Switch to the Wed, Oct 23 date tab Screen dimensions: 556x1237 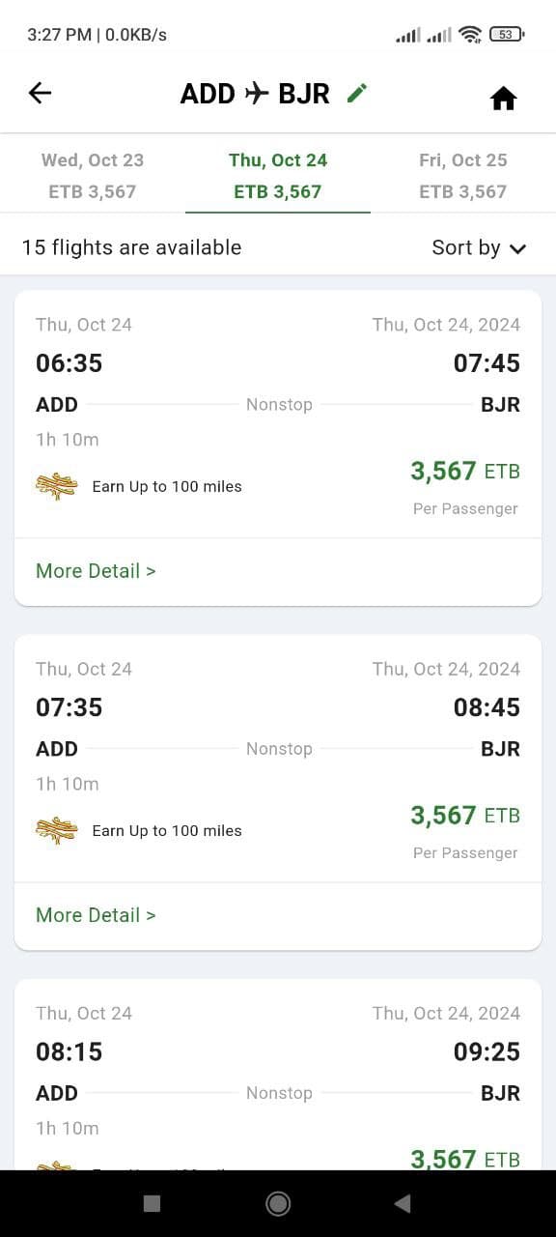coord(93,175)
